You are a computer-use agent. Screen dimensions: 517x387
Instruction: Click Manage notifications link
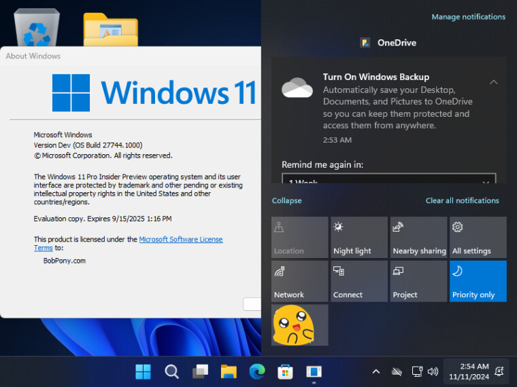tap(468, 17)
